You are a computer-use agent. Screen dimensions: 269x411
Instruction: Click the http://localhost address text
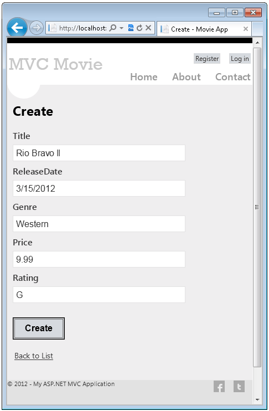[x=83, y=28]
